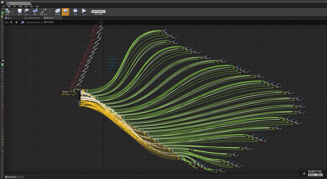
Task: Open the File (文件) menu
Action: (3, 6)
